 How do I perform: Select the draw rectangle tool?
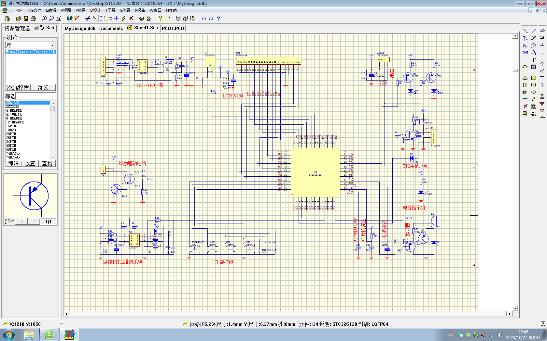[533, 78]
